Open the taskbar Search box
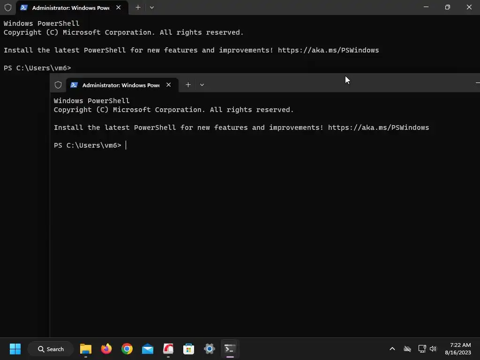Screen dimensions: 480x360 (x=51, y=349)
